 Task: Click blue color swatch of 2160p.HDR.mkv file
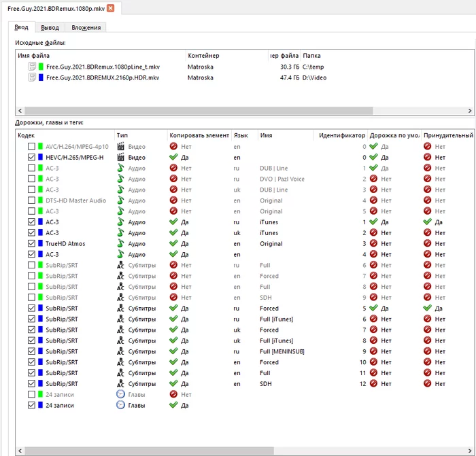tap(41, 77)
